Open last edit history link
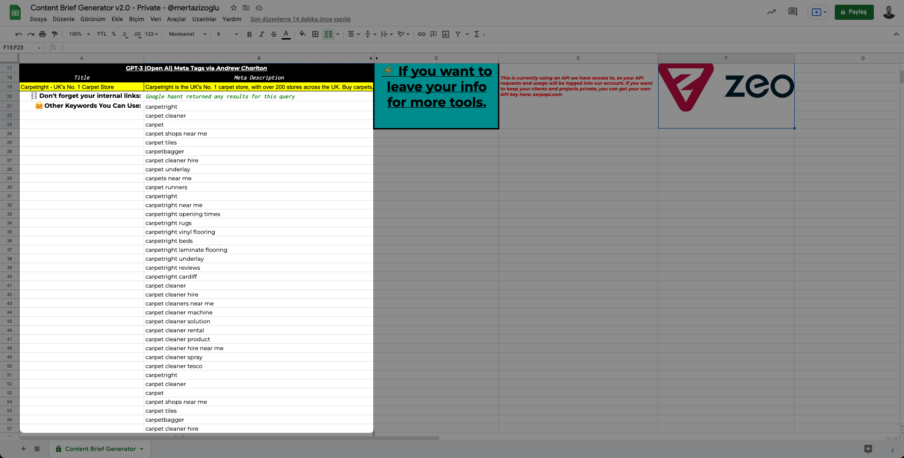 point(301,19)
